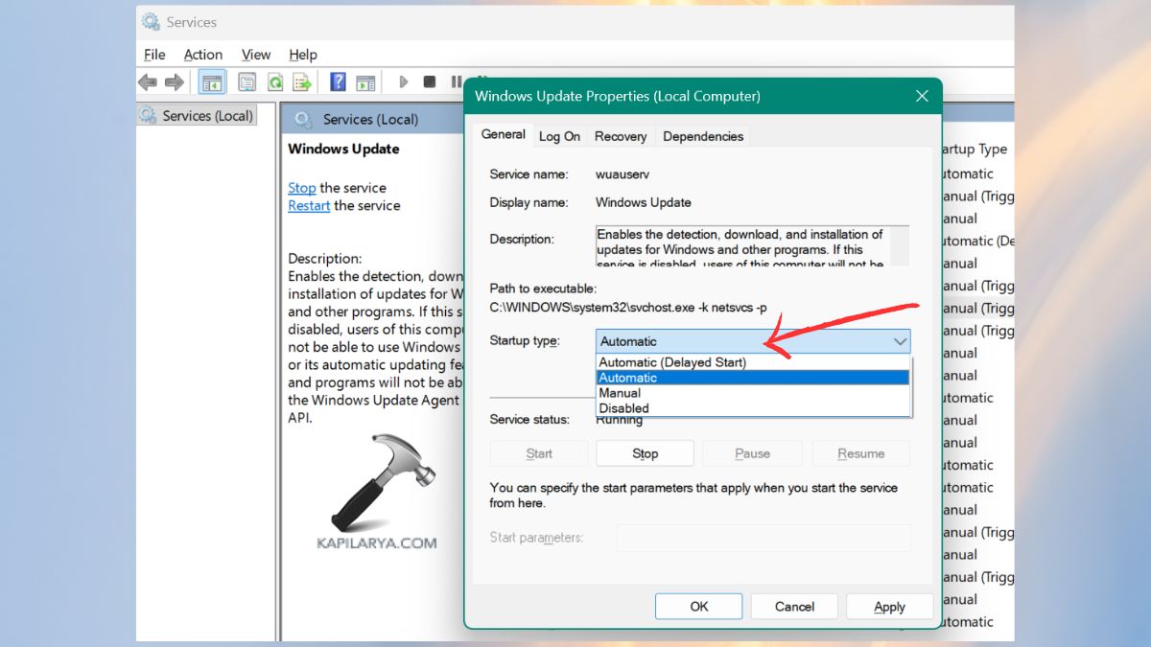This screenshot has width=1151, height=647.
Task: Click the Refresh icon in the toolbar
Action: (x=275, y=81)
